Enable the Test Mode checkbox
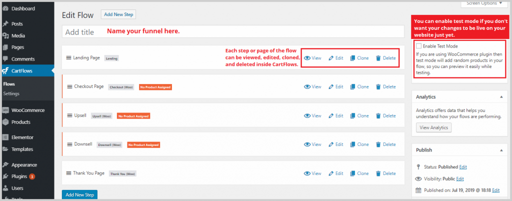Viewport: 512px width, 201px height. [x=418, y=46]
